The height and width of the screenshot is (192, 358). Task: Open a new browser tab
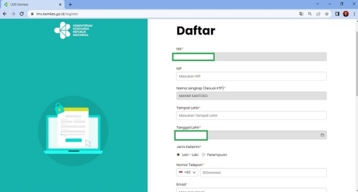tap(70, 5)
